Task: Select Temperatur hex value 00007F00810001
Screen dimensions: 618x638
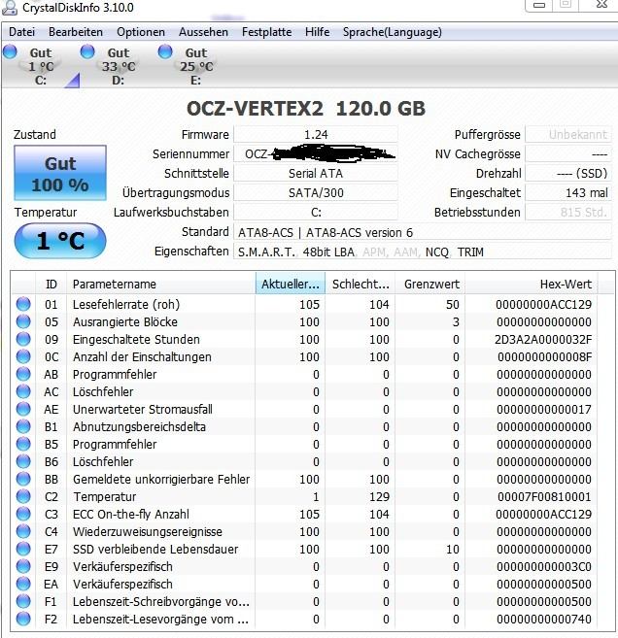Action: coord(544,497)
